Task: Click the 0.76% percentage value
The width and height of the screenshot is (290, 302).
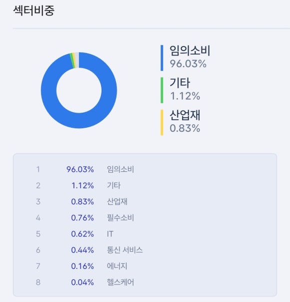Action: [82, 218]
